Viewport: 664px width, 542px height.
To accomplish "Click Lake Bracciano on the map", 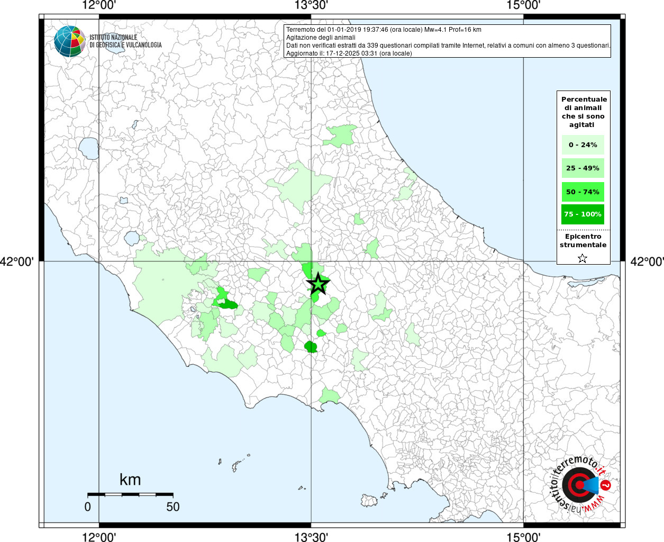I will click(132, 238).
